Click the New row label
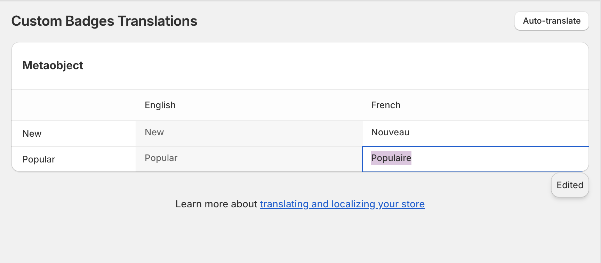Screen dimensions: 601x263 32,134
